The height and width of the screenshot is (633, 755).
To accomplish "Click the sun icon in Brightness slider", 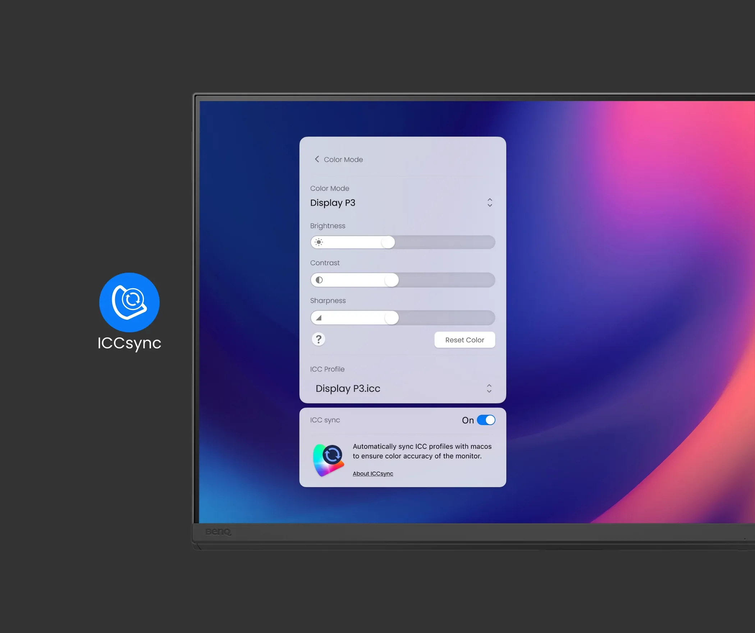I will click(319, 242).
